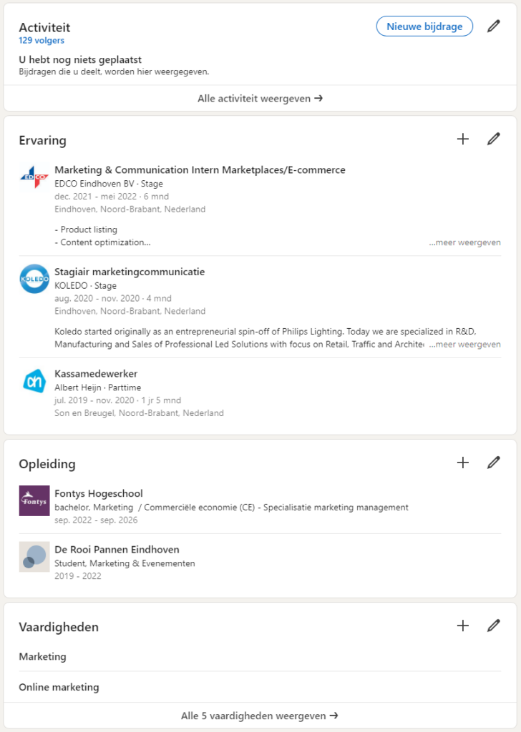521x732 pixels.
Task: Open the Kassamedewerker job entry
Action: point(96,374)
